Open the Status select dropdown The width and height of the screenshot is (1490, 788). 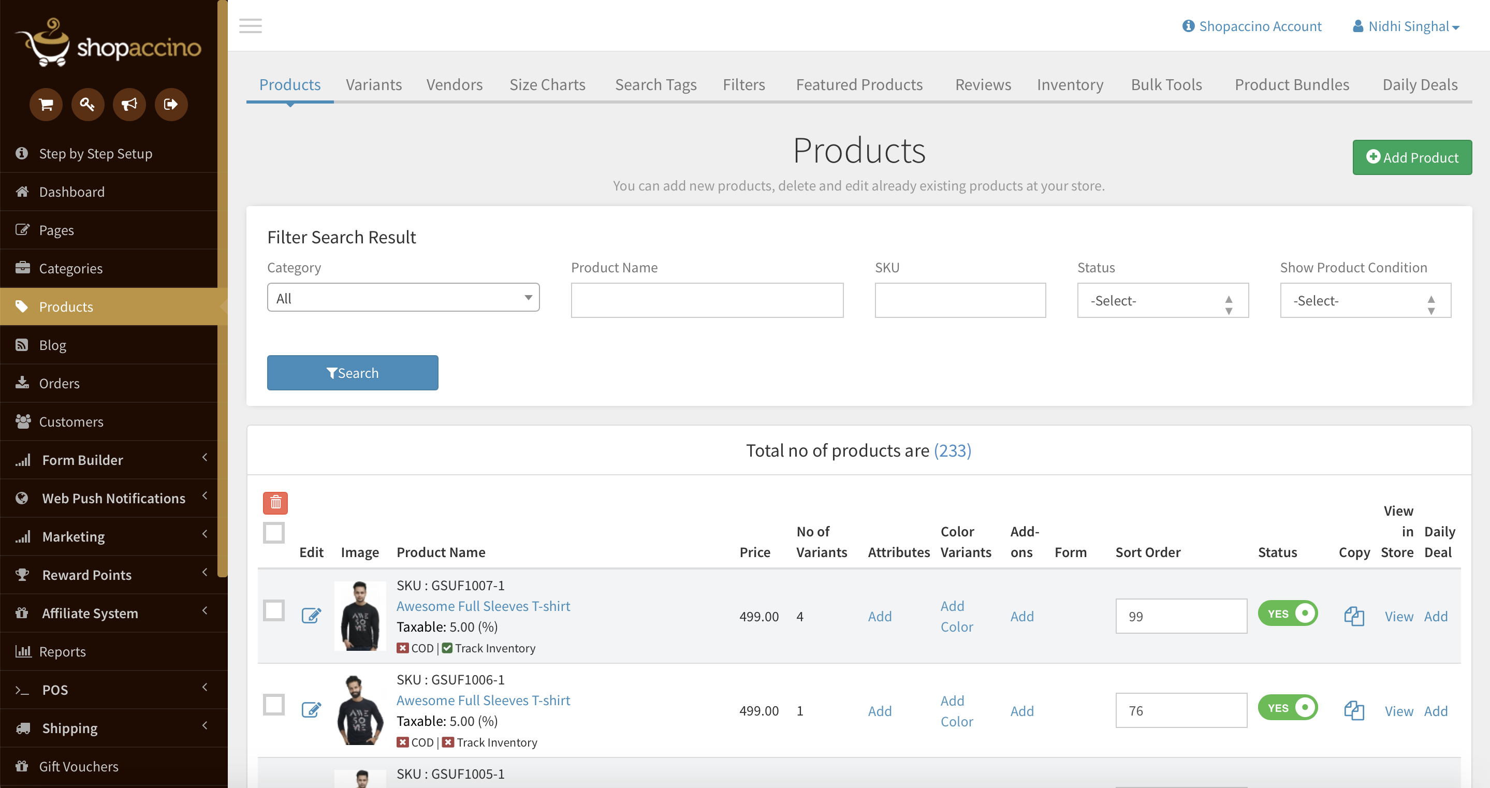(1162, 300)
